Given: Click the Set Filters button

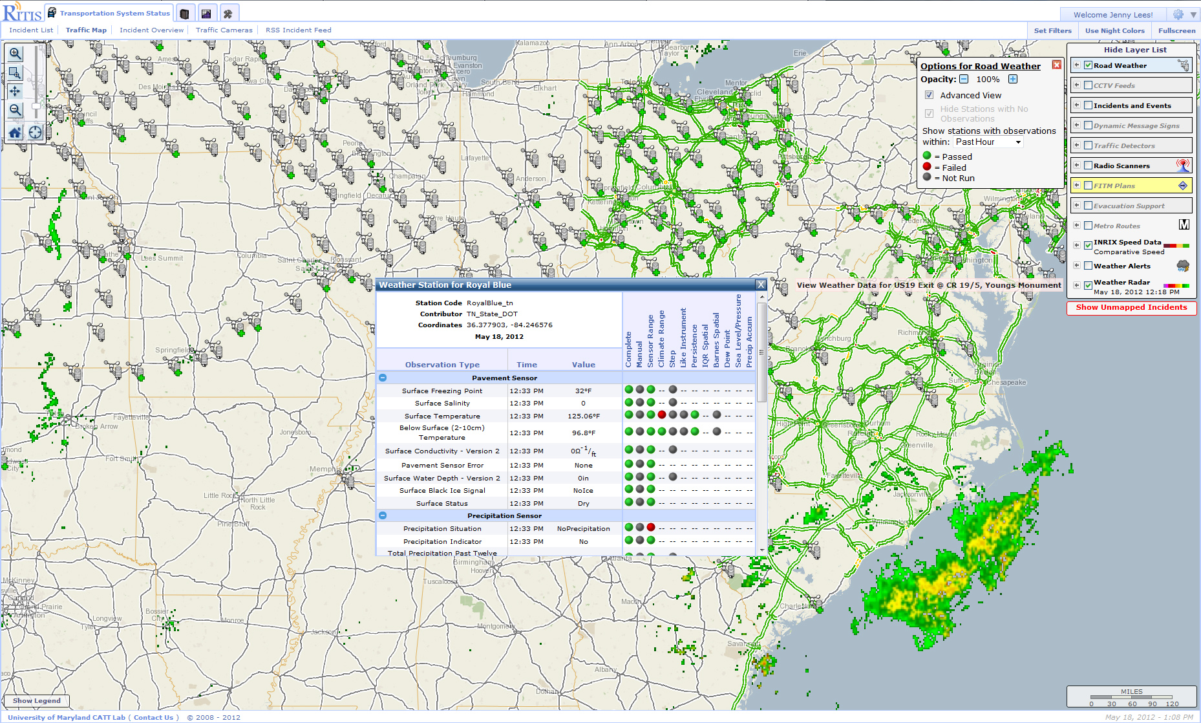Looking at the screenshot, I should point(1052,30).
